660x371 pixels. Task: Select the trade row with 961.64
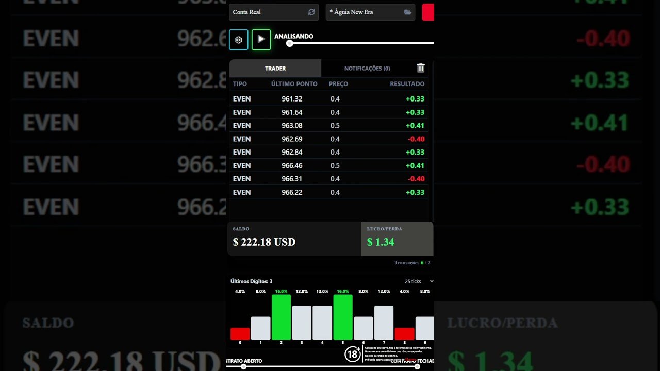click(328, 112)
